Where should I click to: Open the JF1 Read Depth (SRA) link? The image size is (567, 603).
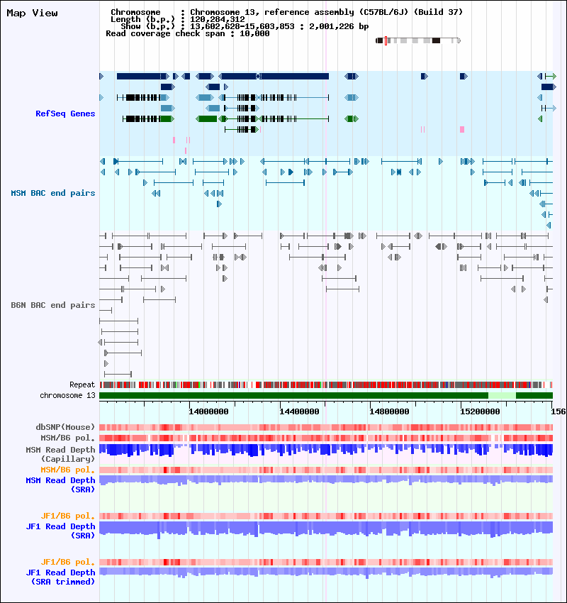click(60, 531)
